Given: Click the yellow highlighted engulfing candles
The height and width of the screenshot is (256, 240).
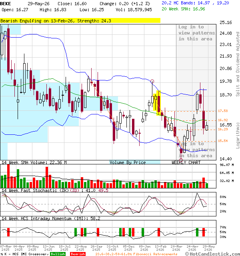Looking at the screenshot, I should click(x=157, y=103).
